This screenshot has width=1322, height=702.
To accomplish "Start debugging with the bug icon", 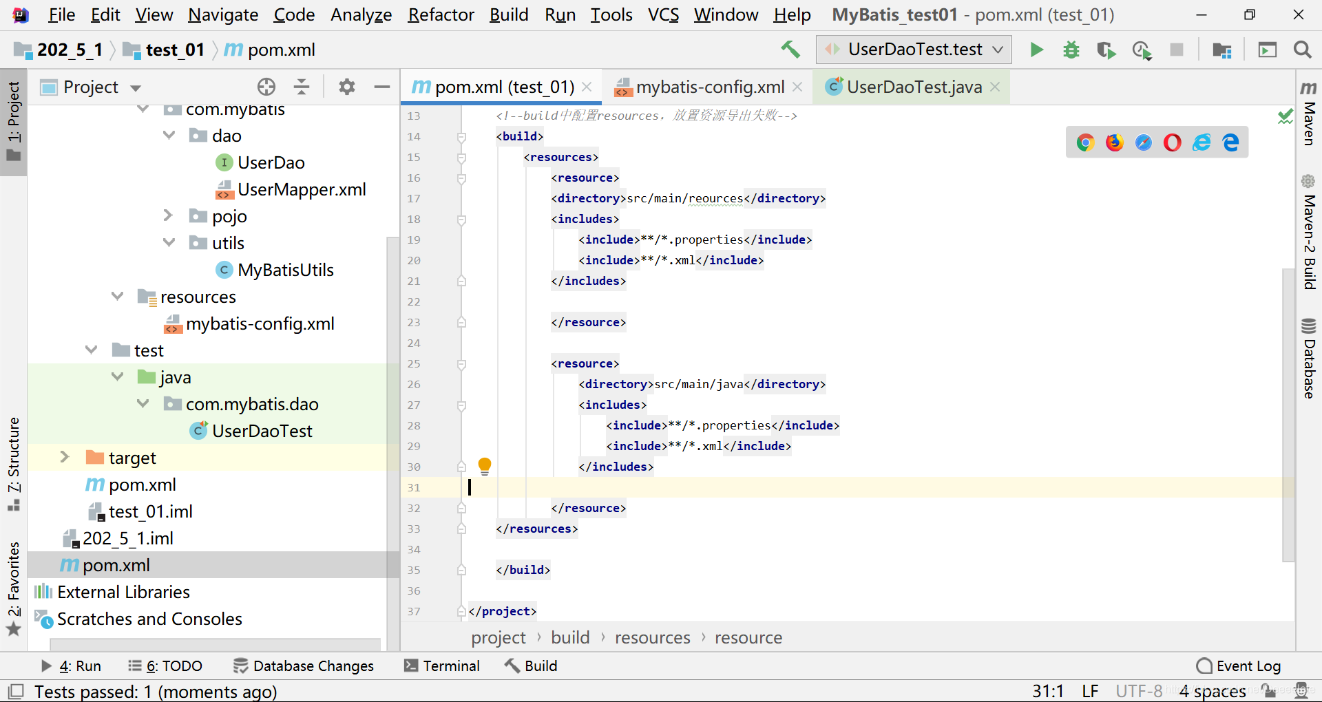I will tap(1071, 50).
